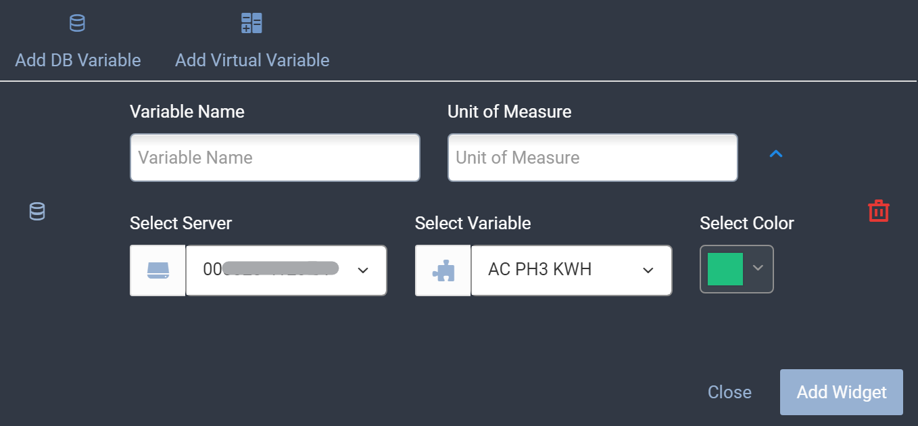The width and height of the screenshot is (918, 426).
Task: Click the Close link
Action: click(729, 392)
